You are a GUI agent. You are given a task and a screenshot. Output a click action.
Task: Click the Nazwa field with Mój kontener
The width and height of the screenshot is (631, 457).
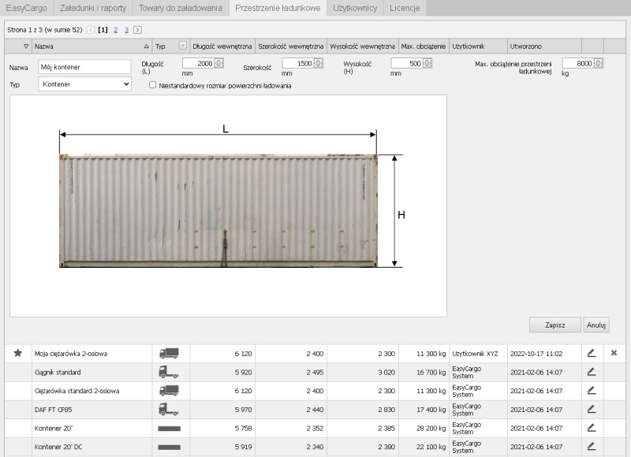click(84, 67)
